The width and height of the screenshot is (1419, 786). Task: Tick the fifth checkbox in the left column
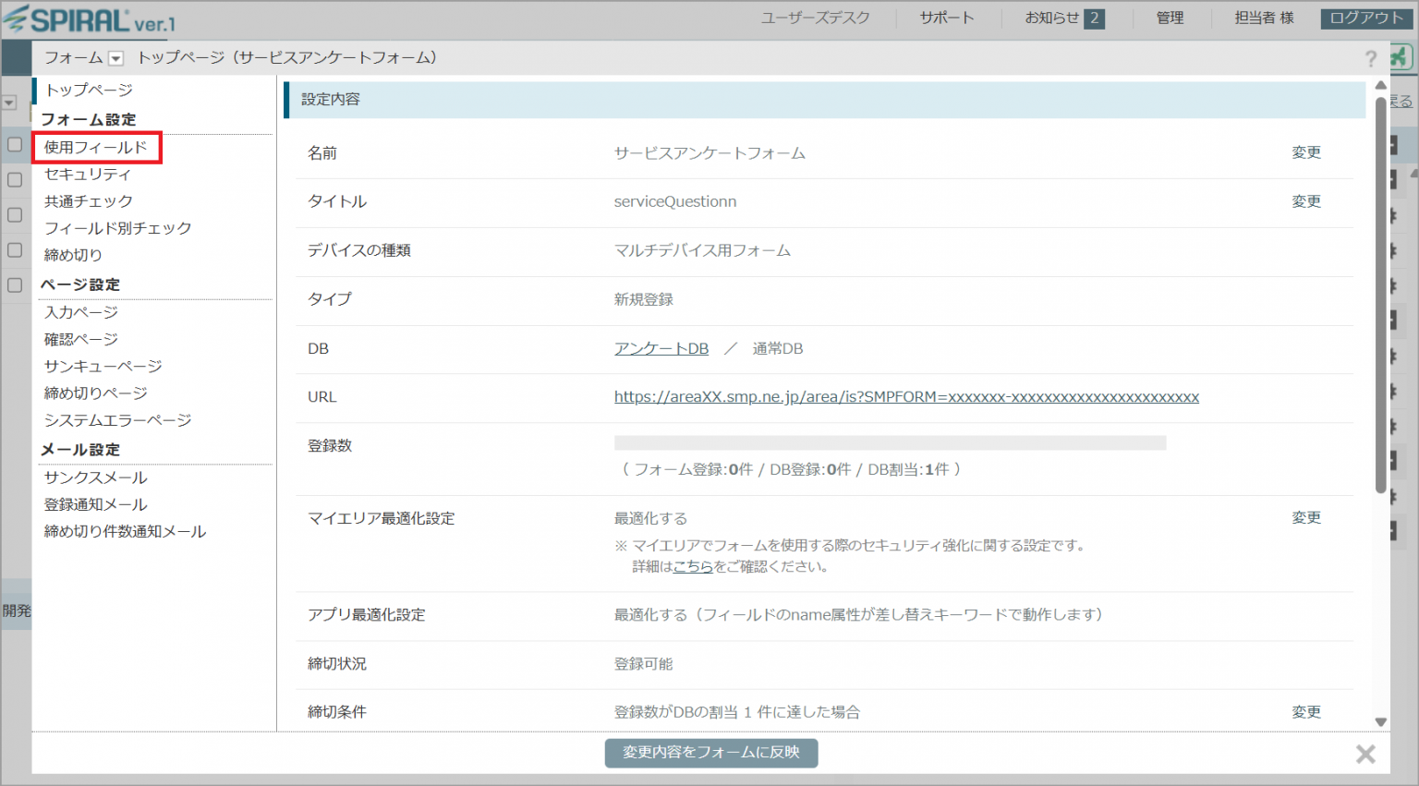click(15, 285)
